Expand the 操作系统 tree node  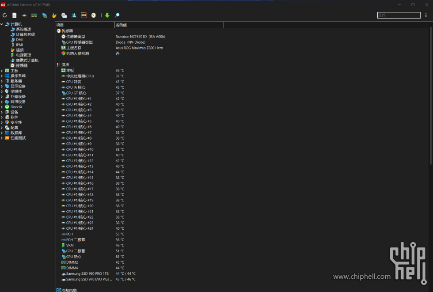point(2,76)
